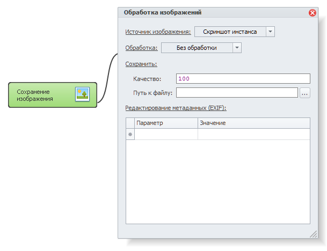Click the Параметр column header
This screenshot has width=327, height=251.
coord(166,123)
